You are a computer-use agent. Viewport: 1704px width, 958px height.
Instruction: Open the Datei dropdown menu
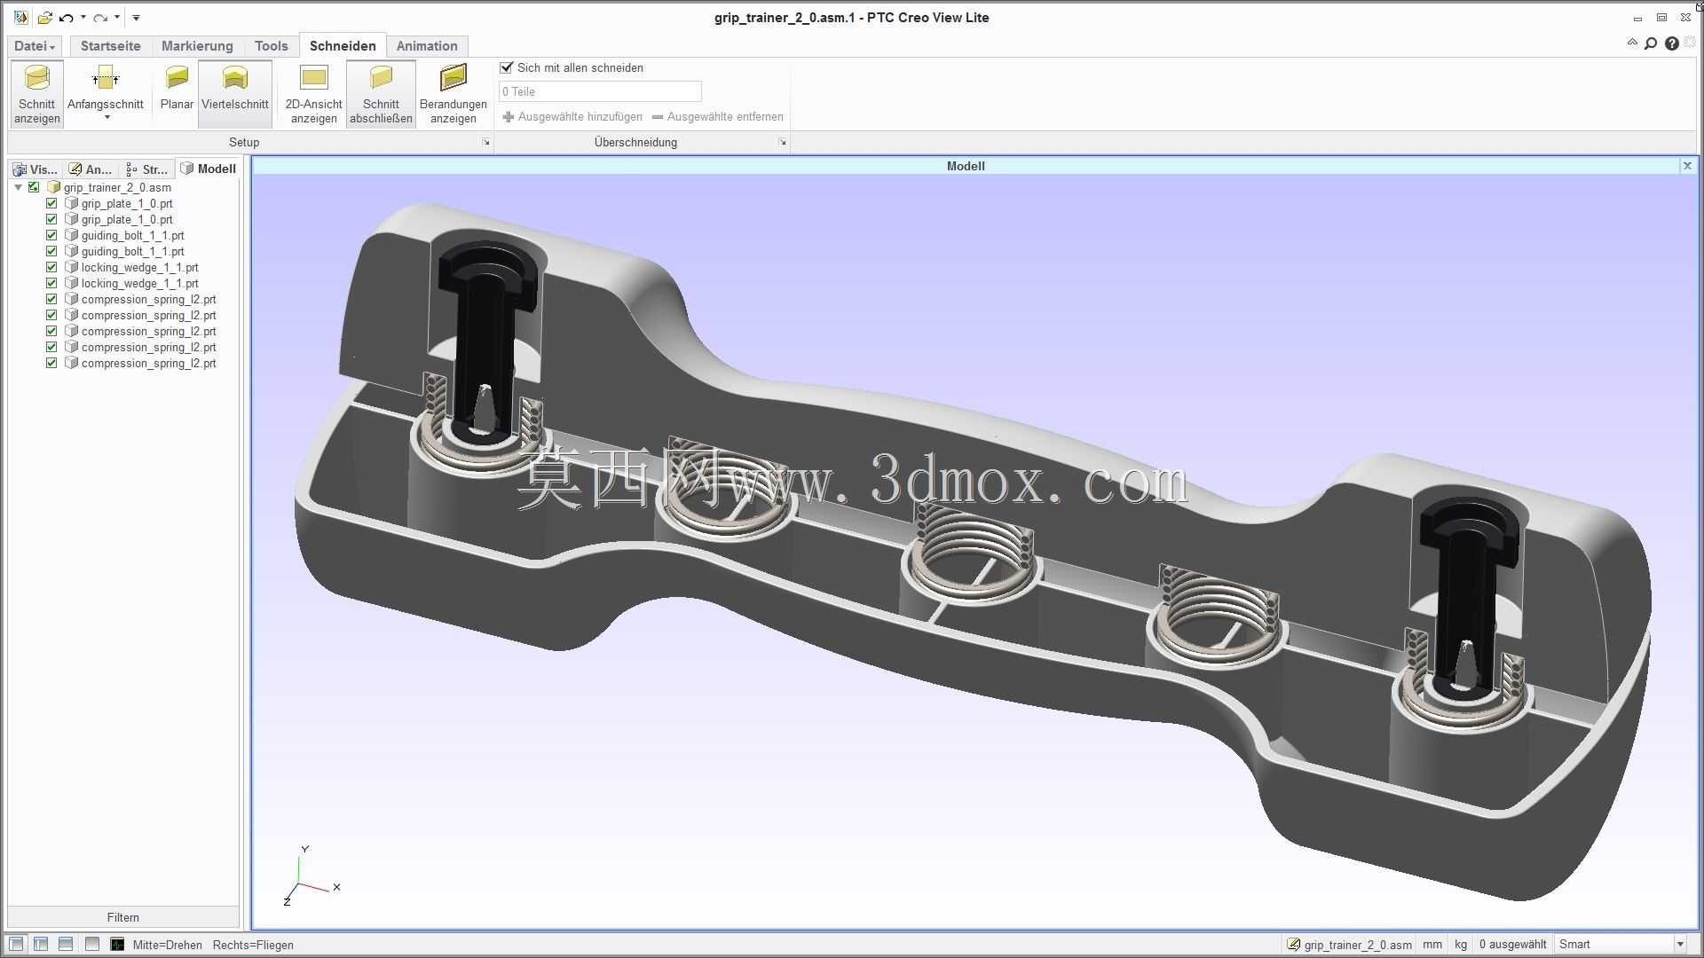(35, 46)
